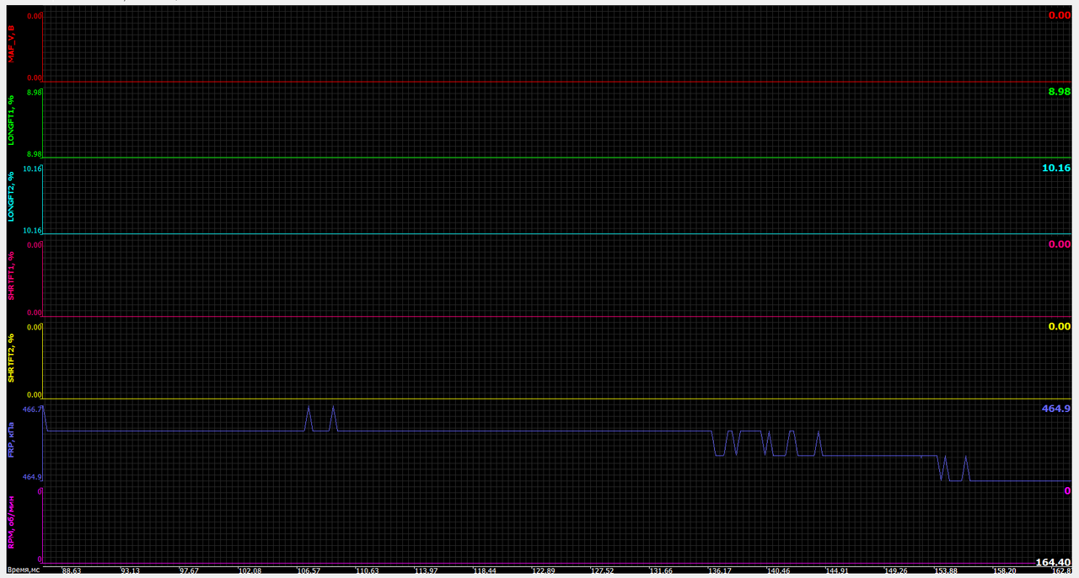1079x578 pixels.
Task: Click the white 164.40 time cursor readout
Action: click(x=1053, y=562)
